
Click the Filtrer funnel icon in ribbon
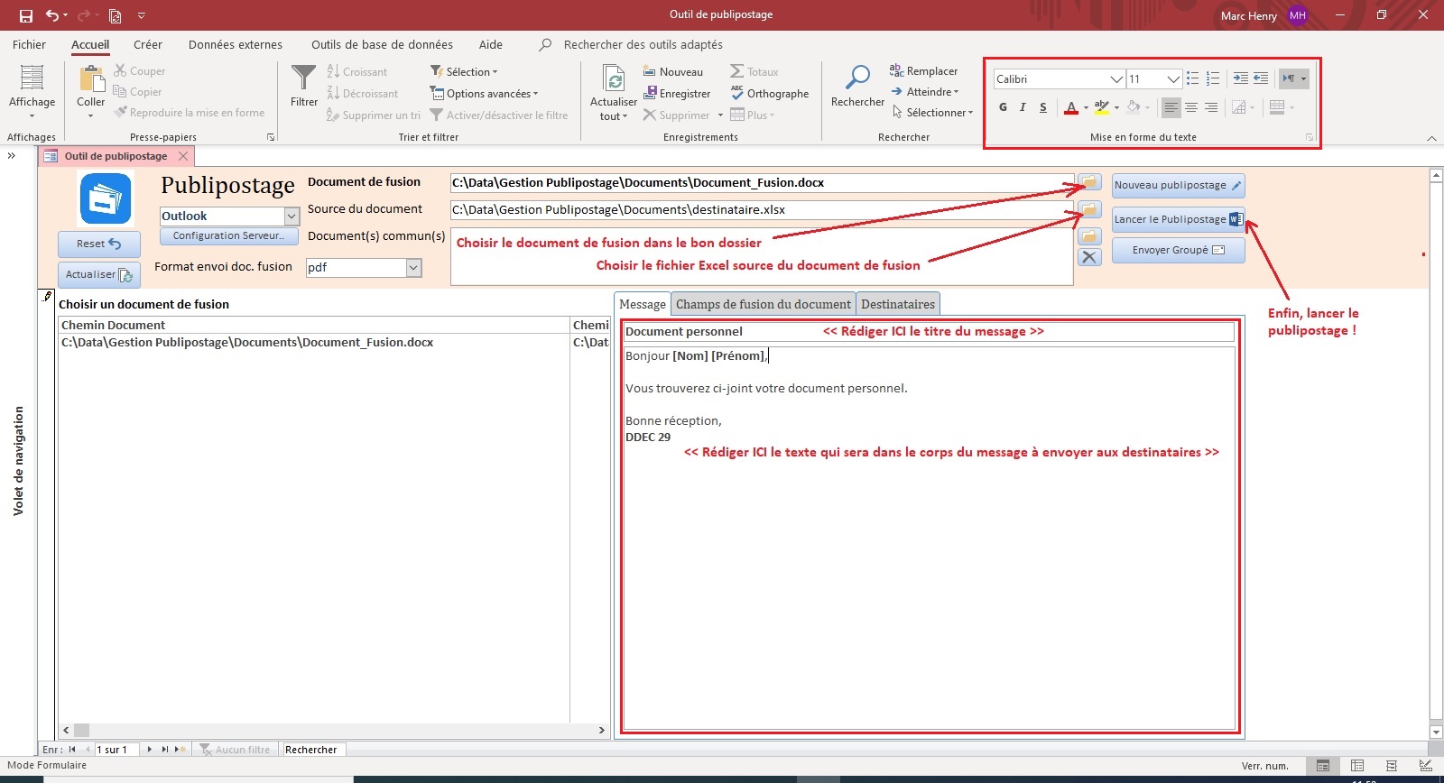304,78
